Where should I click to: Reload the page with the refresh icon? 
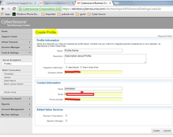click(x=14, y=9)
